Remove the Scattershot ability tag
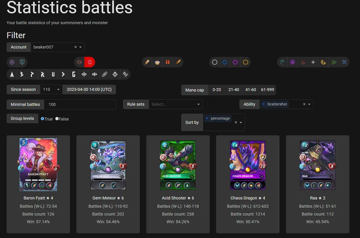Screen dimensions: 360x238 264,104
